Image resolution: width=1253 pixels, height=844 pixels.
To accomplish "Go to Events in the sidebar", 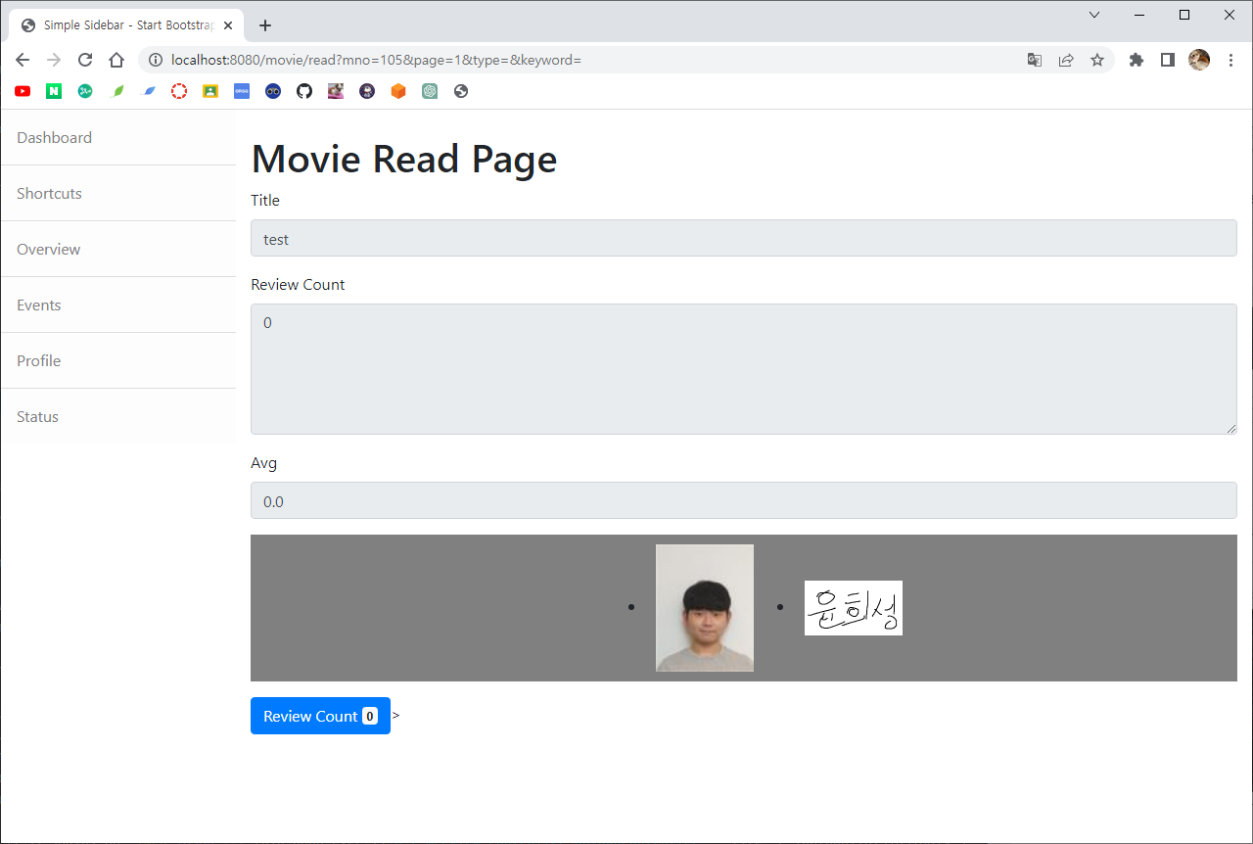I will [118, 305].
